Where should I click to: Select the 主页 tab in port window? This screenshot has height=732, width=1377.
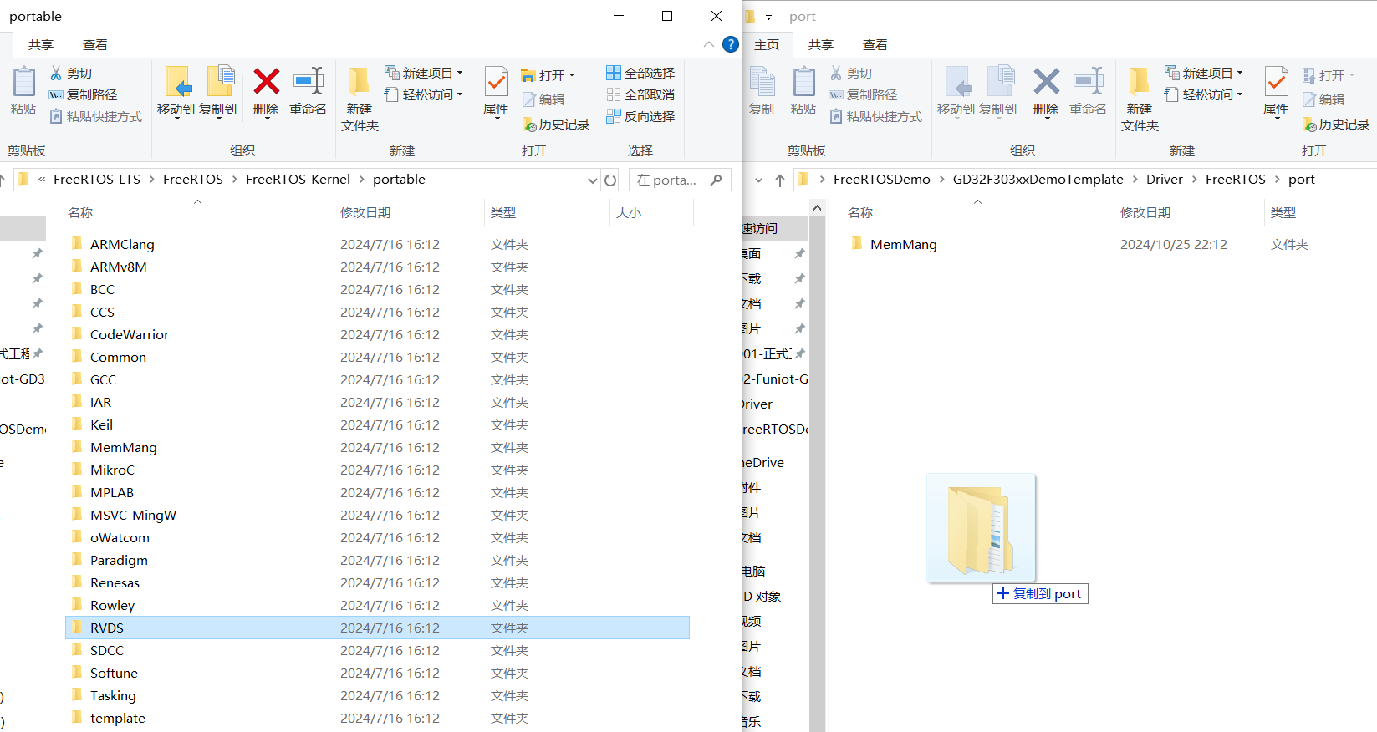pos(767,44)
